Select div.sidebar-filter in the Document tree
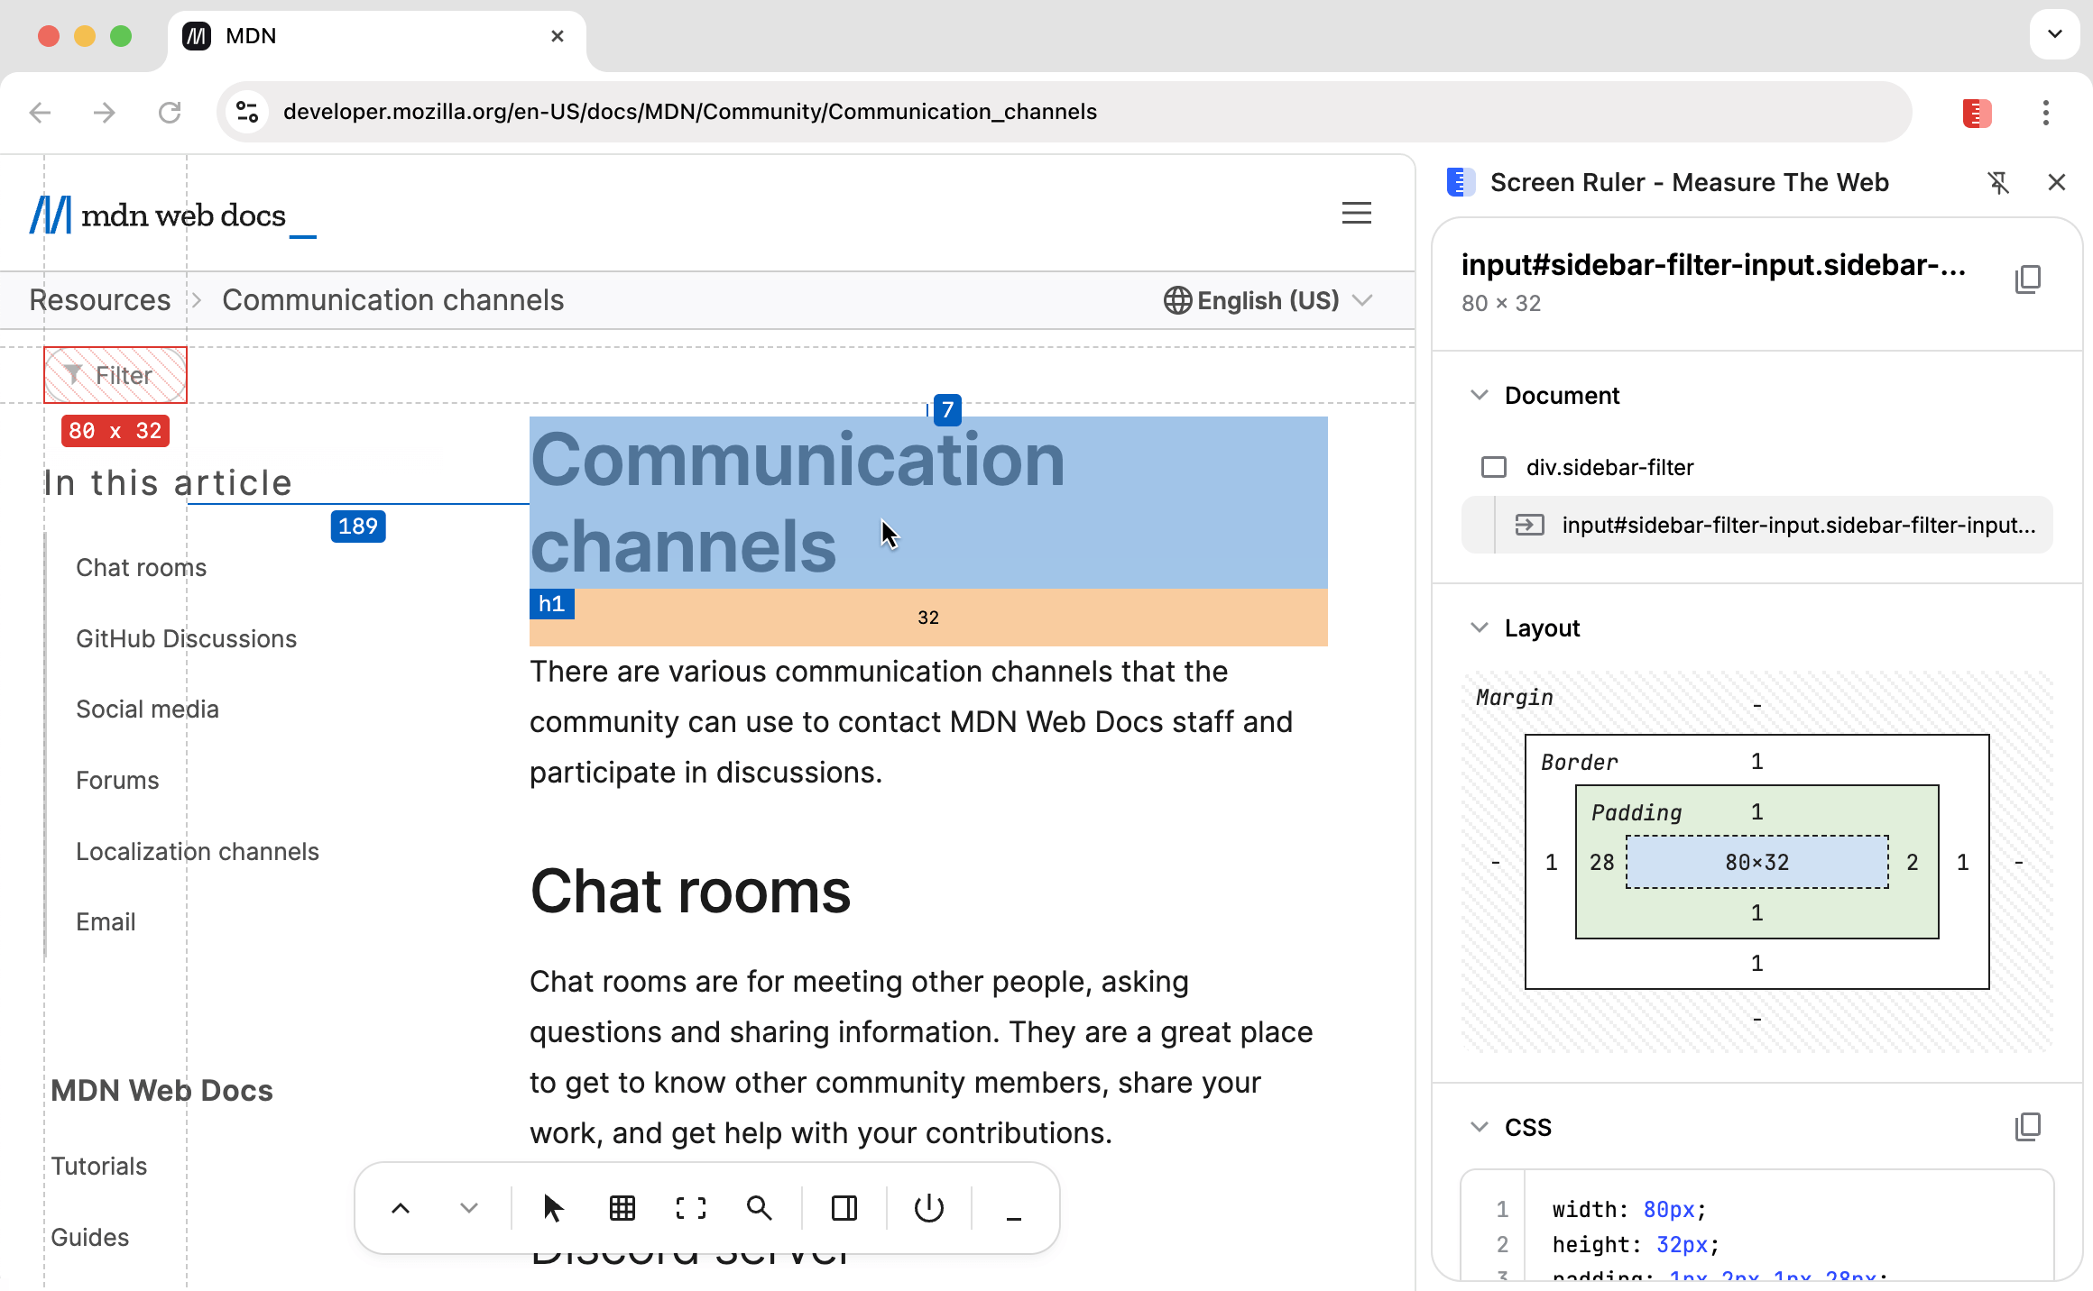Image resolution: width=2093 pixels, height=1291 pixels. click(x=1609, y=467)
